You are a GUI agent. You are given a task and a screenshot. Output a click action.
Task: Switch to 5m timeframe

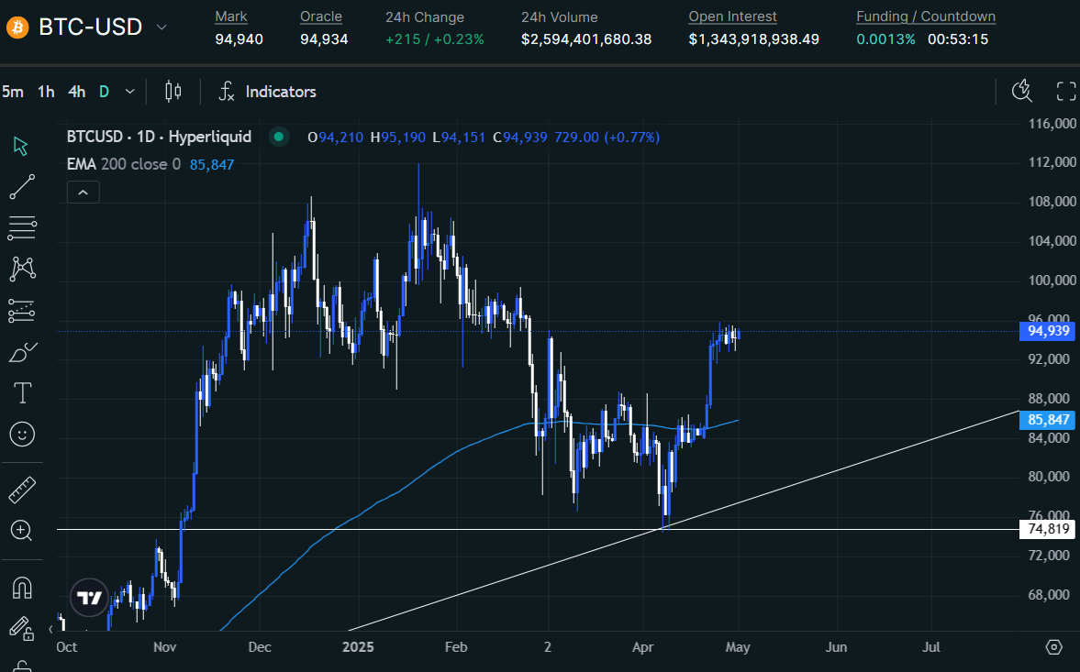(13, 92)
